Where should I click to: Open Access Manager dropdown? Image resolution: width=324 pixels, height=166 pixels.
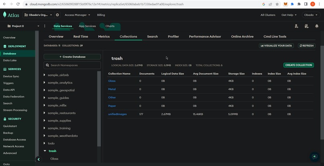[77, 15]
